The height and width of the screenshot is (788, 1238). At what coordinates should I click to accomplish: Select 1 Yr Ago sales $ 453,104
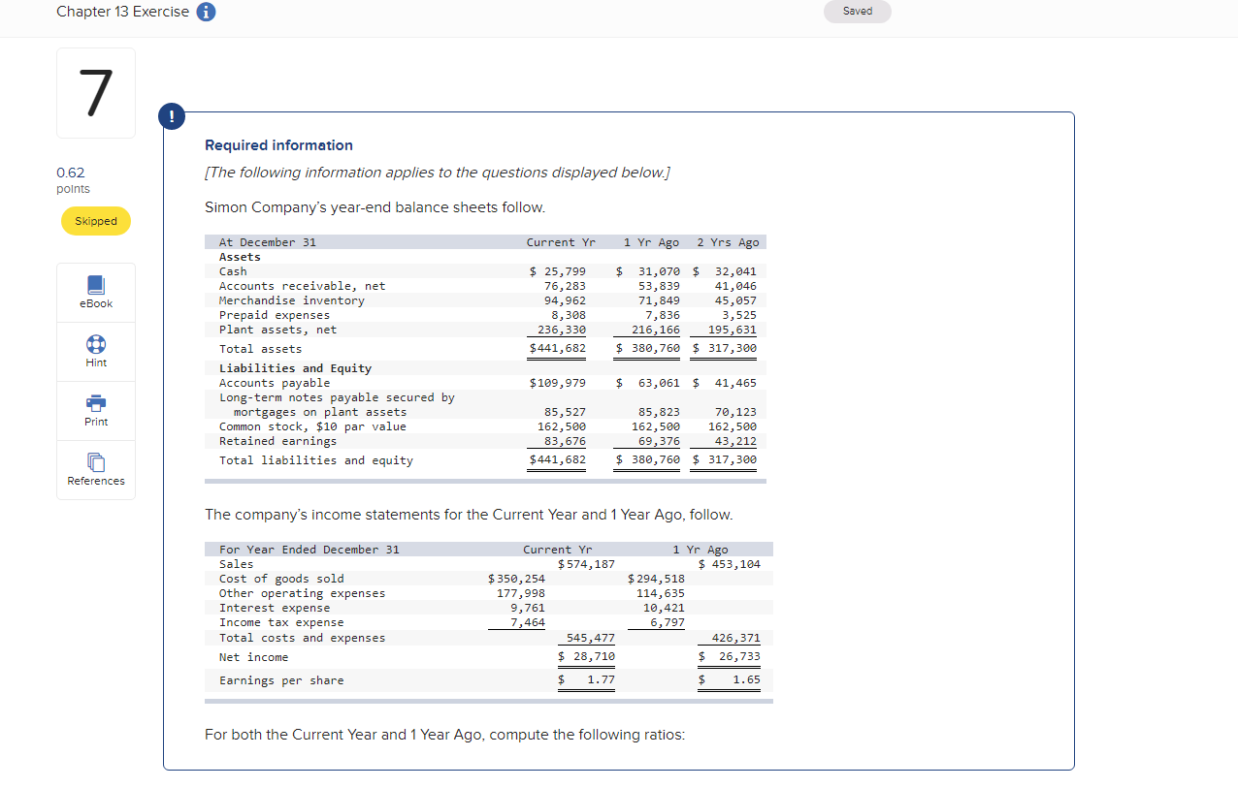[730, 564]
